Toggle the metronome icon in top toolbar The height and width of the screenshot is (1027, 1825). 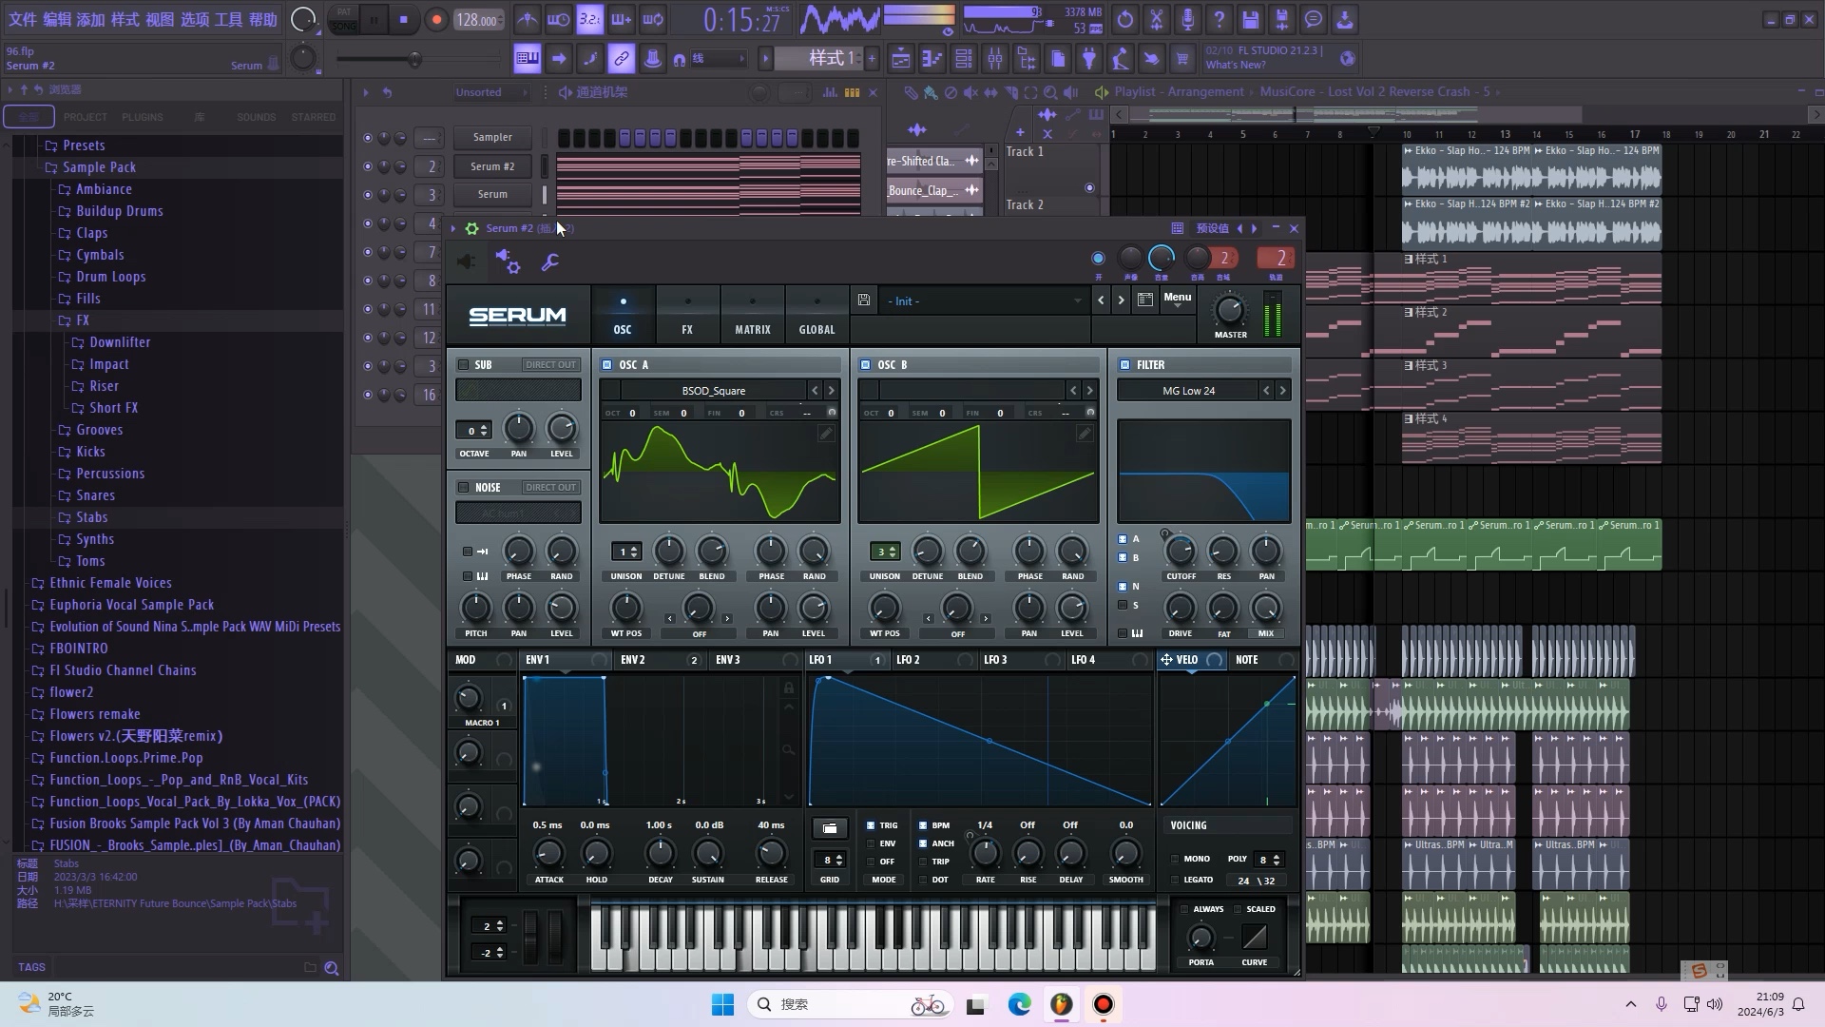pos(528,19)
